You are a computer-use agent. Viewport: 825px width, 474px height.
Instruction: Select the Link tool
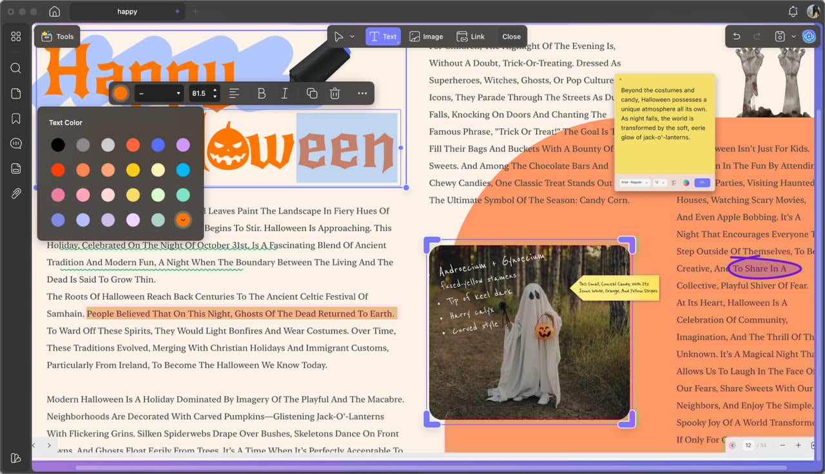click(x=471, y=37)
